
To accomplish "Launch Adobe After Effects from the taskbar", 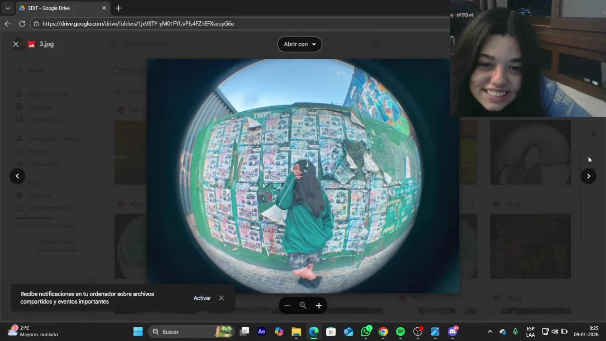I will [261, 332].
